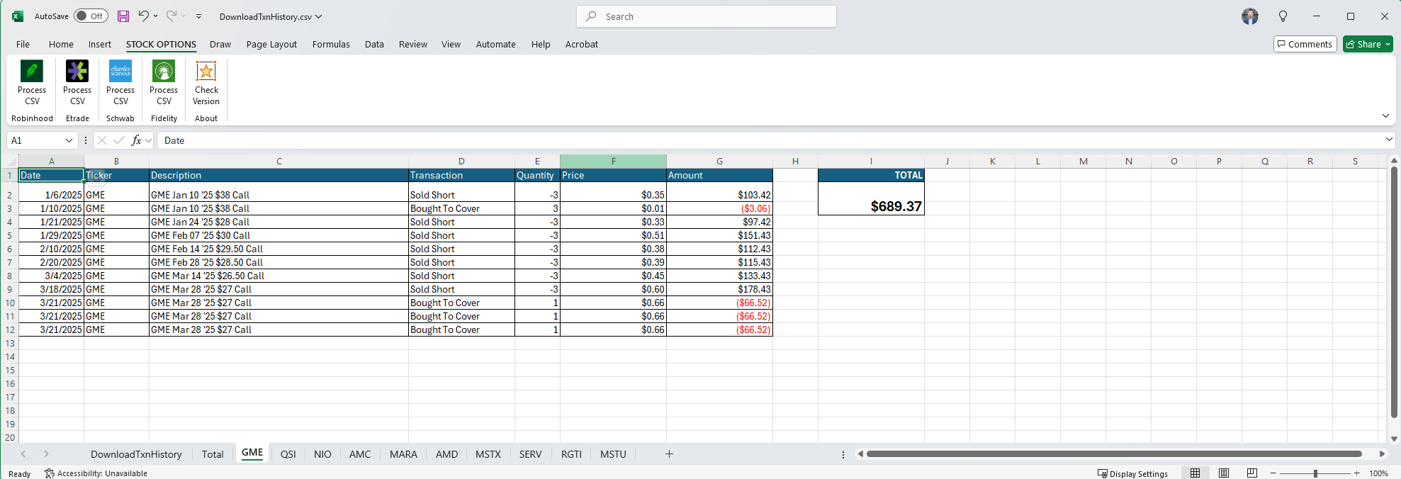1401x479 pixels.
Task: Open the Formulas ribbon tab
Action: coord(331,44)
